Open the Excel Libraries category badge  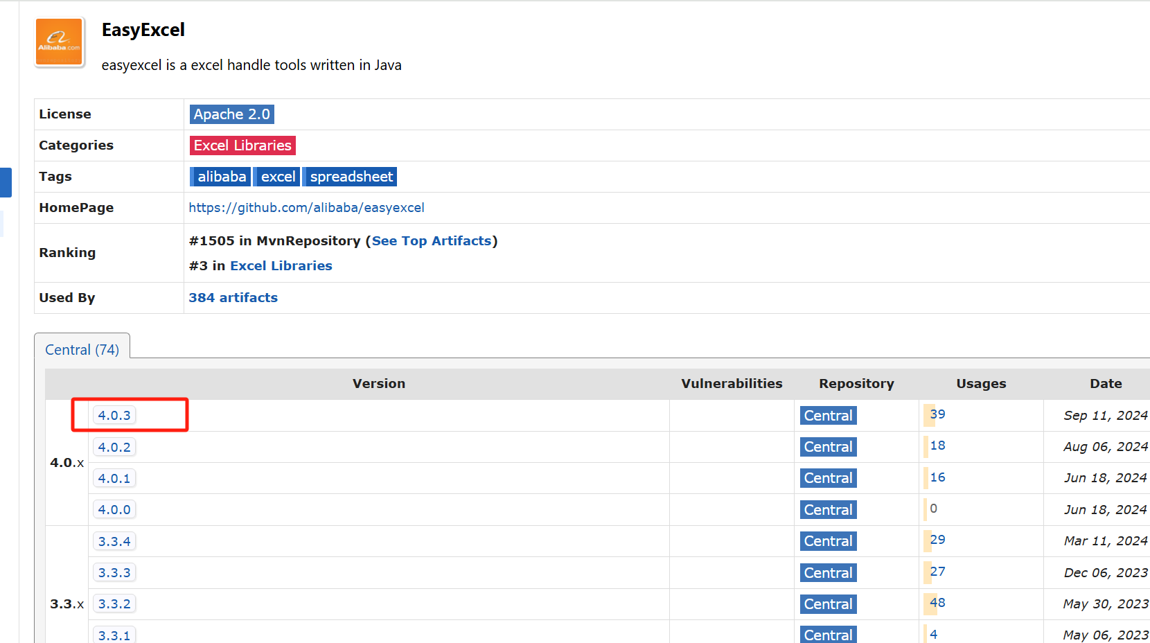pyautogui.click(x=242, y=146)
